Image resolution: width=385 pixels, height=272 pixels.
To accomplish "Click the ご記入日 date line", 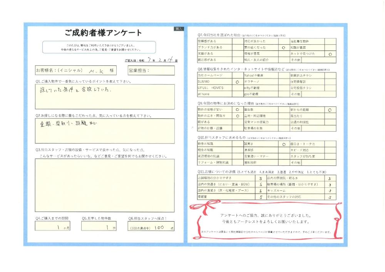I will (x=151, y=60).
